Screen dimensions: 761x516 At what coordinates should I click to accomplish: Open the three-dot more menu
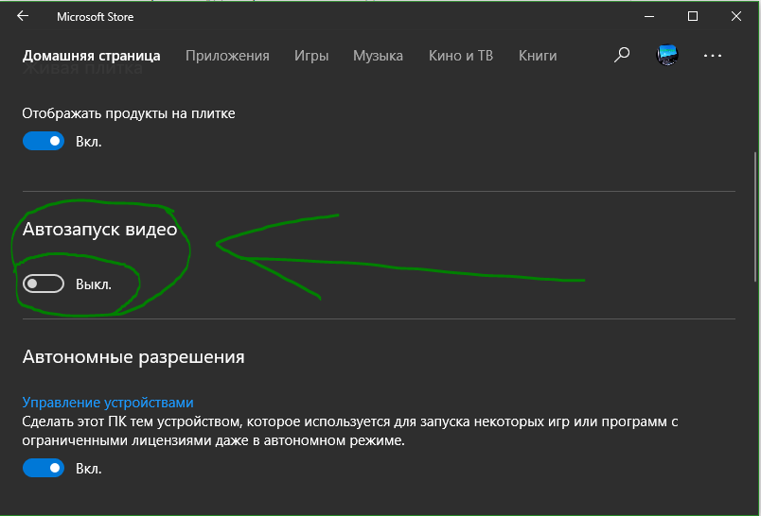713,56
